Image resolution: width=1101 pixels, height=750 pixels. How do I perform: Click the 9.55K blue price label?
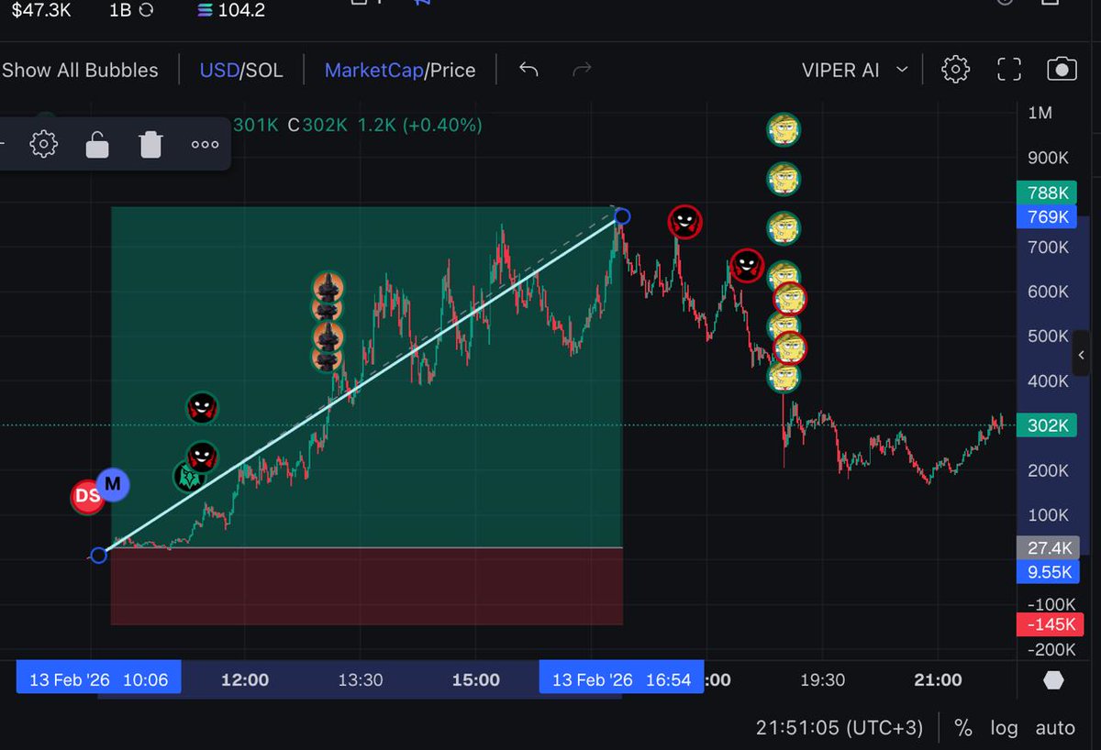point(1047,572)
